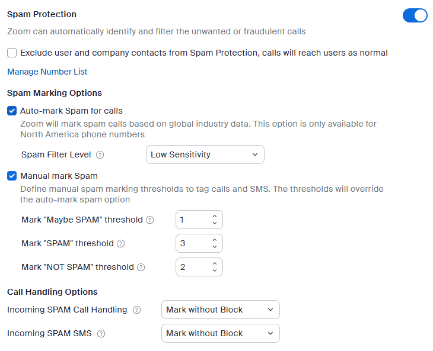Uncheck Manual mark Spam checkbox
The width and height of the screenshot is (433, 351).
pos(12,176)
